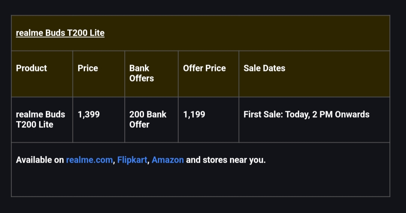Screen dimensions: 406x213
Task: Click the word Offers in Bank Offers header
Action: tap(141, 79)
